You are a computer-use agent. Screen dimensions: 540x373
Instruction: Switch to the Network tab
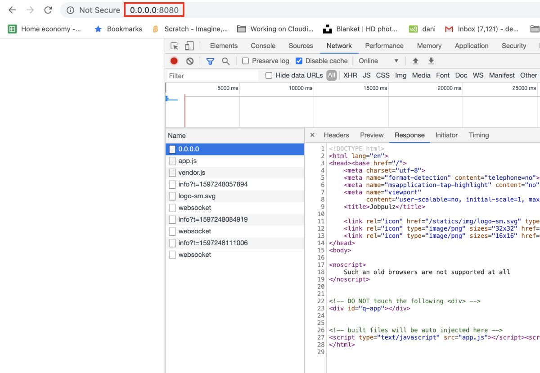[339, 46]
